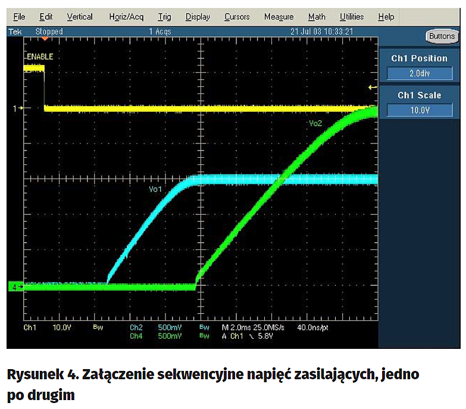Open the Vertical menu

(x=79, y=17)
